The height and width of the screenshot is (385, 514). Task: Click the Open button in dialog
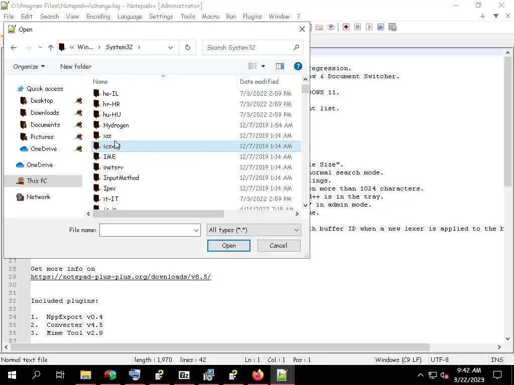click(229, 246)
